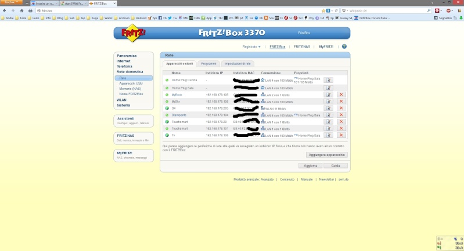Go back with the browser back arrow
The width and height of the screenshot is (464, 251).
tap(5, 10)
